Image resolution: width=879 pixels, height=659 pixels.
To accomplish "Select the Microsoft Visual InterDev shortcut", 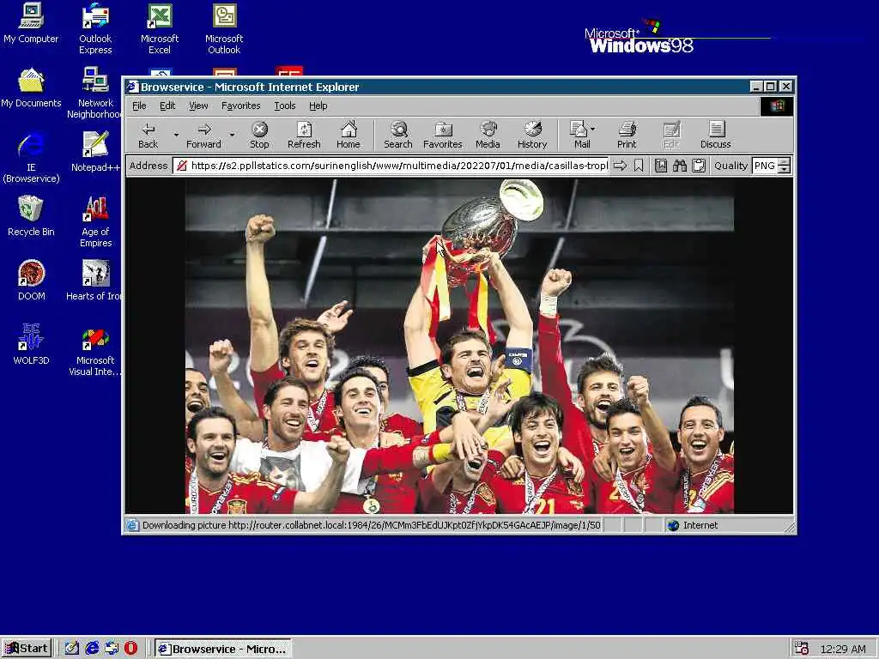I will (94, 351).
